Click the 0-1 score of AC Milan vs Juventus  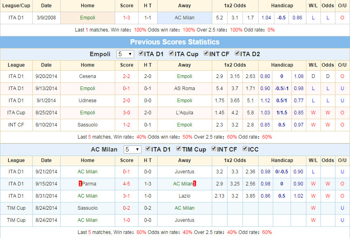pos(127,171)
